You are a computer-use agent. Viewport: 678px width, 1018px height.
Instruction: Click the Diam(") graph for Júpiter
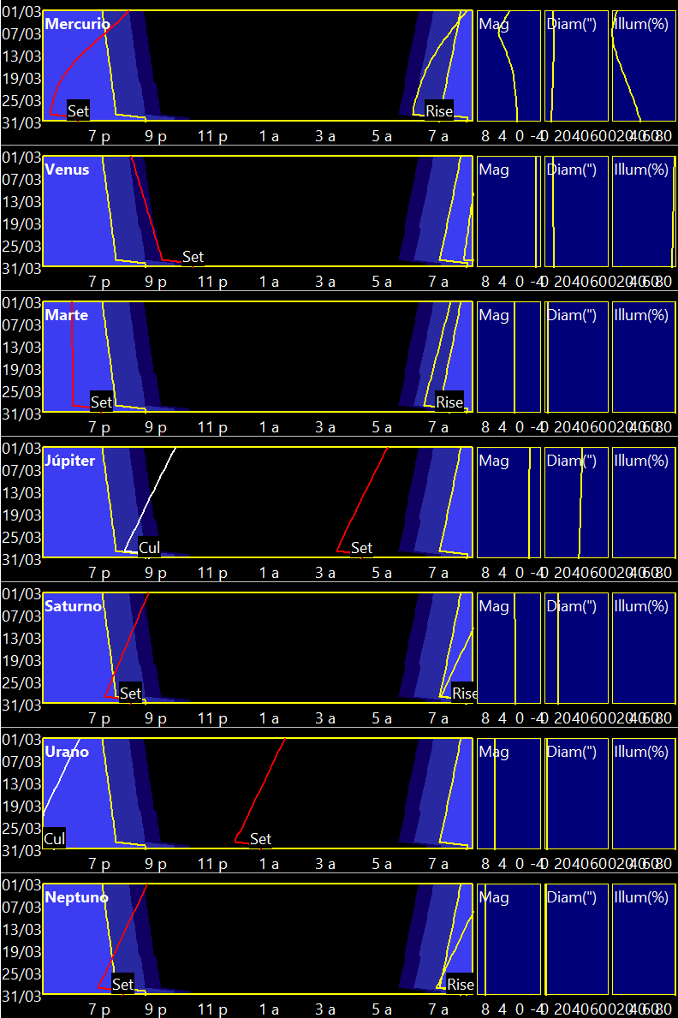tap(576, 503)
